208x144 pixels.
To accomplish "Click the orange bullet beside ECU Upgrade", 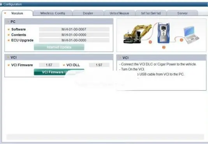I will [9, 40].
